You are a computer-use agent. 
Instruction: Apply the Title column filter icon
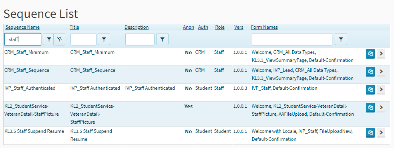coord(104,39)
